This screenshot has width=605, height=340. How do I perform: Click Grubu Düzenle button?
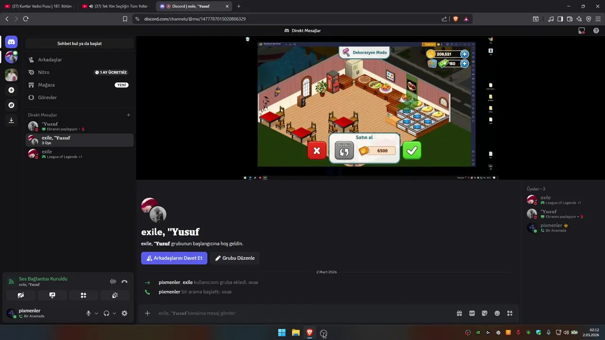(235, 258)
